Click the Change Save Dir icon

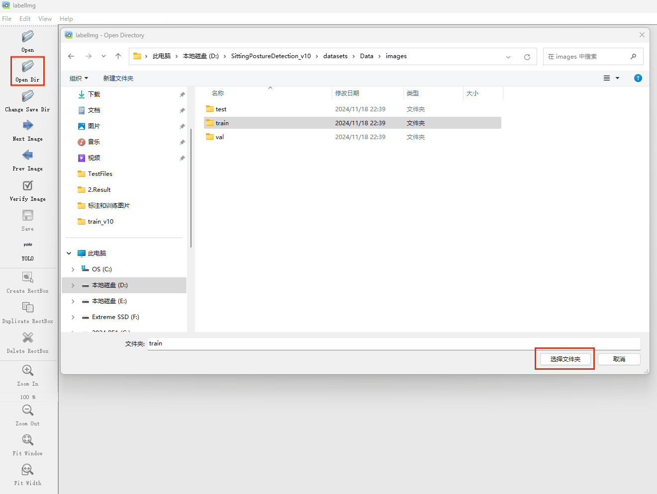27,96
